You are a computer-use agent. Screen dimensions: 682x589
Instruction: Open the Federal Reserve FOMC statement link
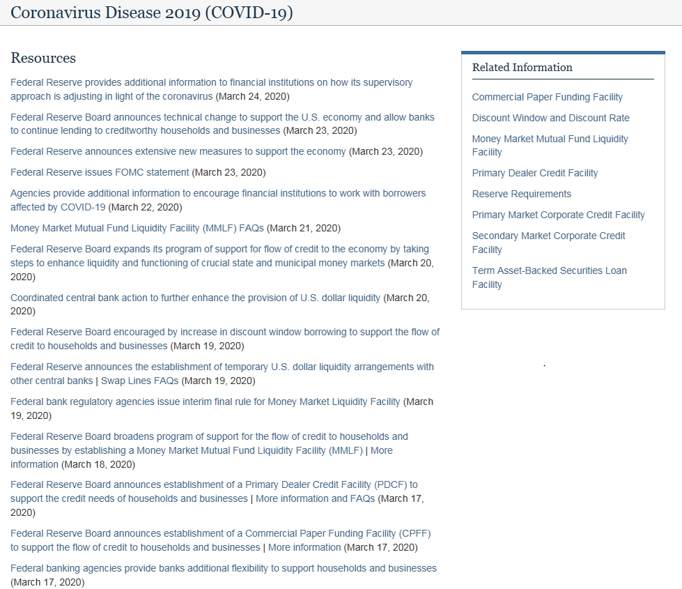[100, 172]
